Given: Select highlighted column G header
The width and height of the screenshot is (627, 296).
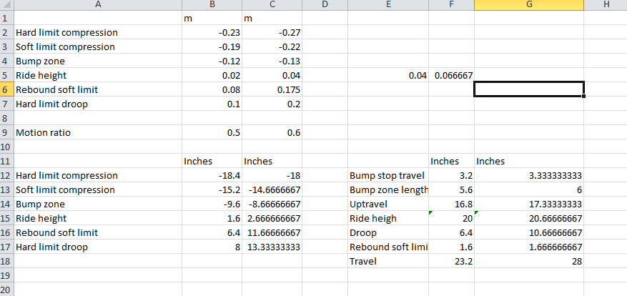Looking at the screenshot, I should click(x=529, y=5).
